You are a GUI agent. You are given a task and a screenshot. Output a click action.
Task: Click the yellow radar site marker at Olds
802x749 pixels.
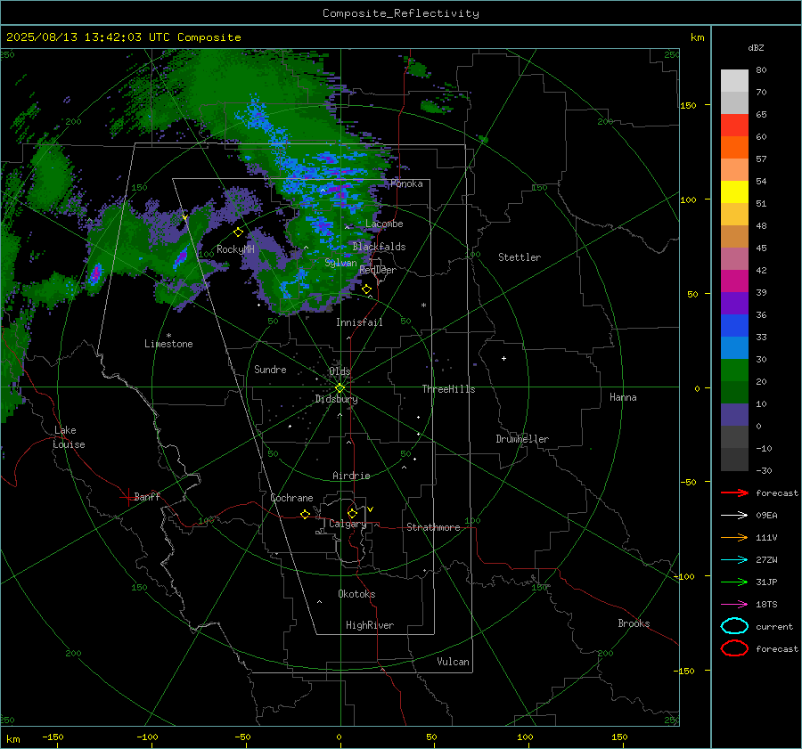(340, 387)
